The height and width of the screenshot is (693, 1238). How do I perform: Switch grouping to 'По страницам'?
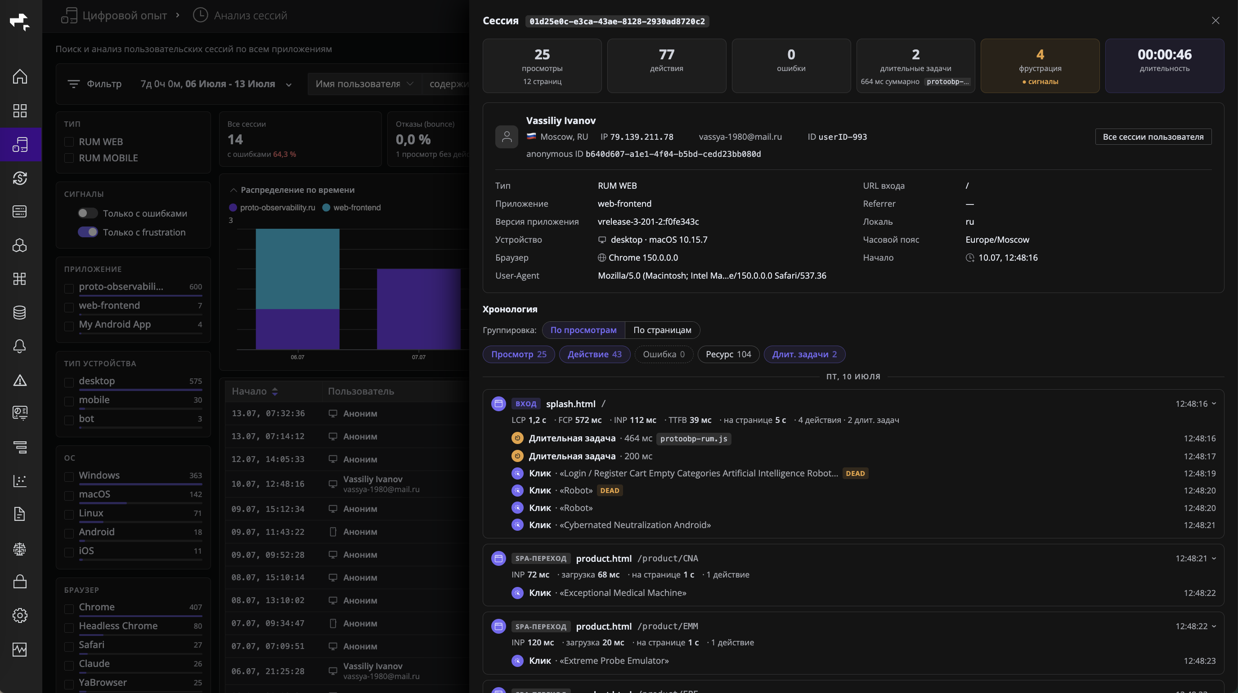pyautogui.click(x=662, y=330)
